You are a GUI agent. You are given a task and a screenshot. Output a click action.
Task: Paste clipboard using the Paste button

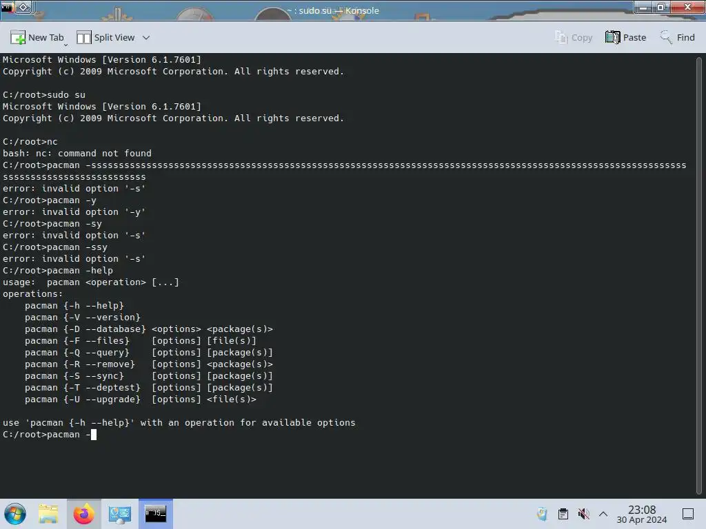625,37
